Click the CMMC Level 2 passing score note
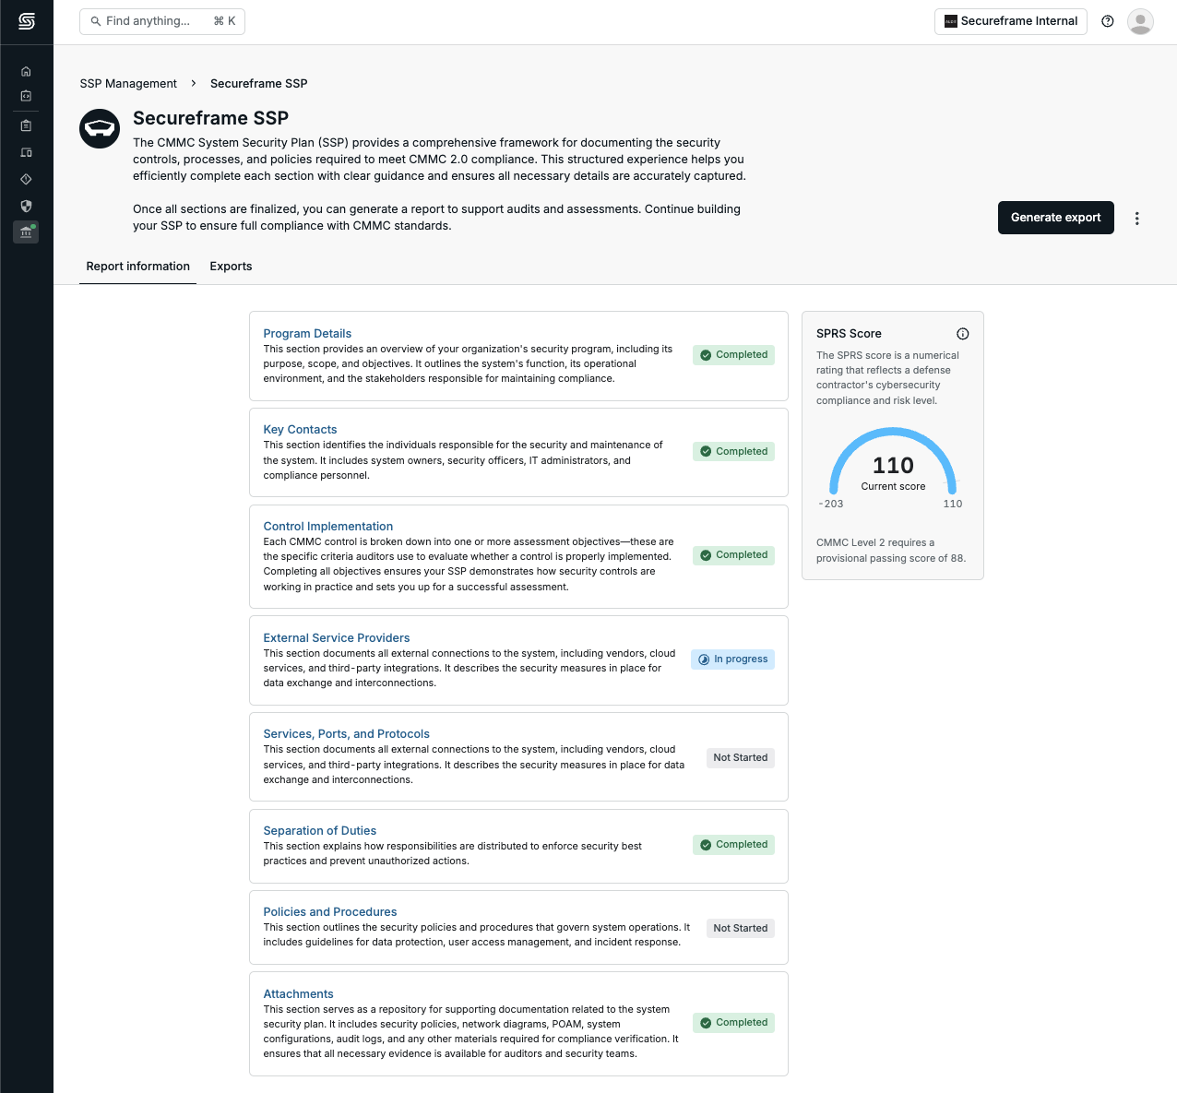Viewport: 1177px width, 1093px height. (x=891, y=551)
